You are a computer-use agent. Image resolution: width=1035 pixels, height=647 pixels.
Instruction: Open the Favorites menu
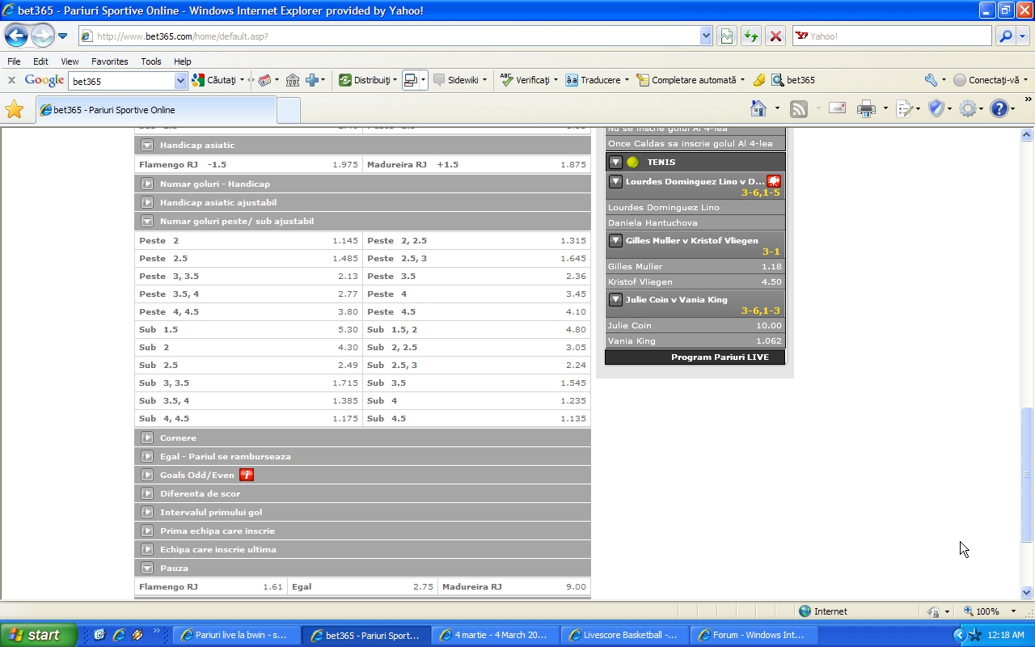[110, 61]
